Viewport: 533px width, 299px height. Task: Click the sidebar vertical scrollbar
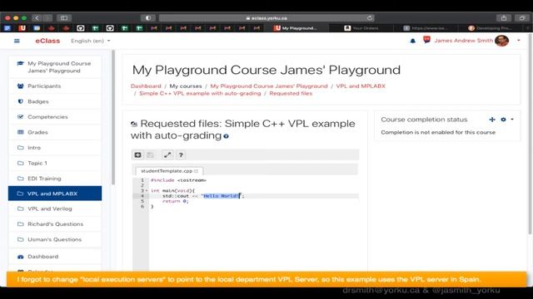coord(113,117)
